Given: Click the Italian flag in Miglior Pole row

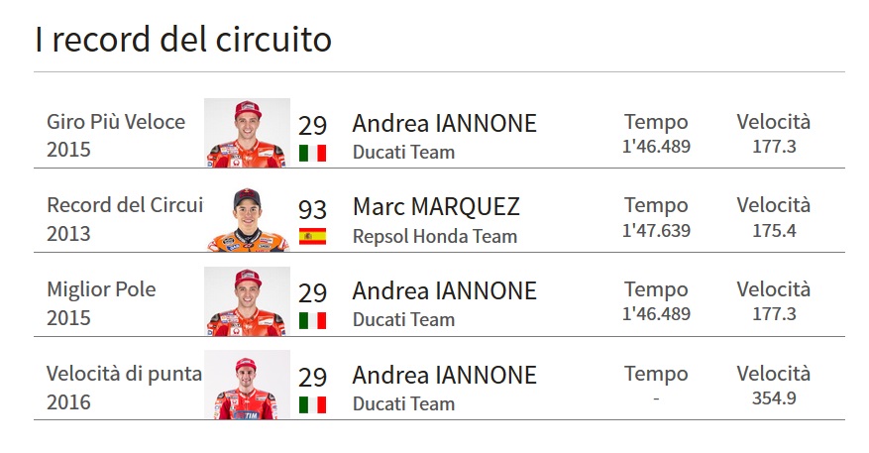Looking at the screenshot, I should pyautogui.click(x=312, y=320).
